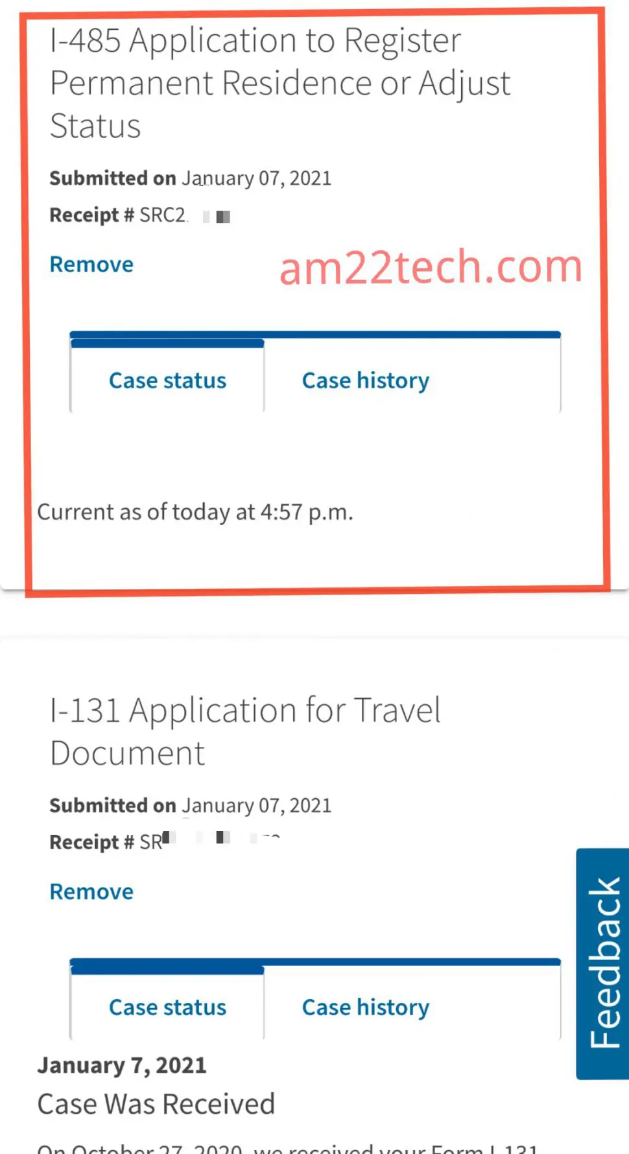
Task: Click the I-485 Application title heading
Action: click(x=279, y=82)
